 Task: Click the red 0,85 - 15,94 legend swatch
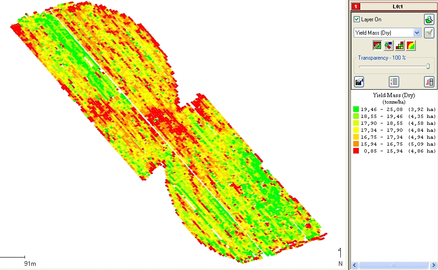point(356,151)
